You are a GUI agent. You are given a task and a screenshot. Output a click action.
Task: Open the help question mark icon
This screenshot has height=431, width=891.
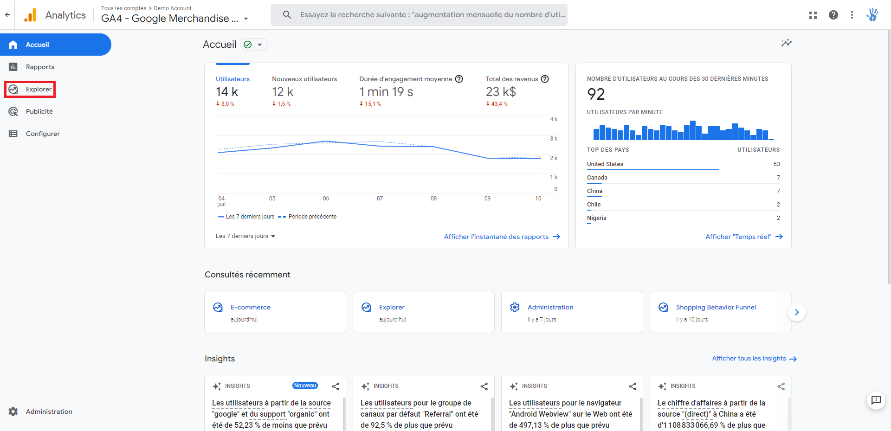coord(833,15)
